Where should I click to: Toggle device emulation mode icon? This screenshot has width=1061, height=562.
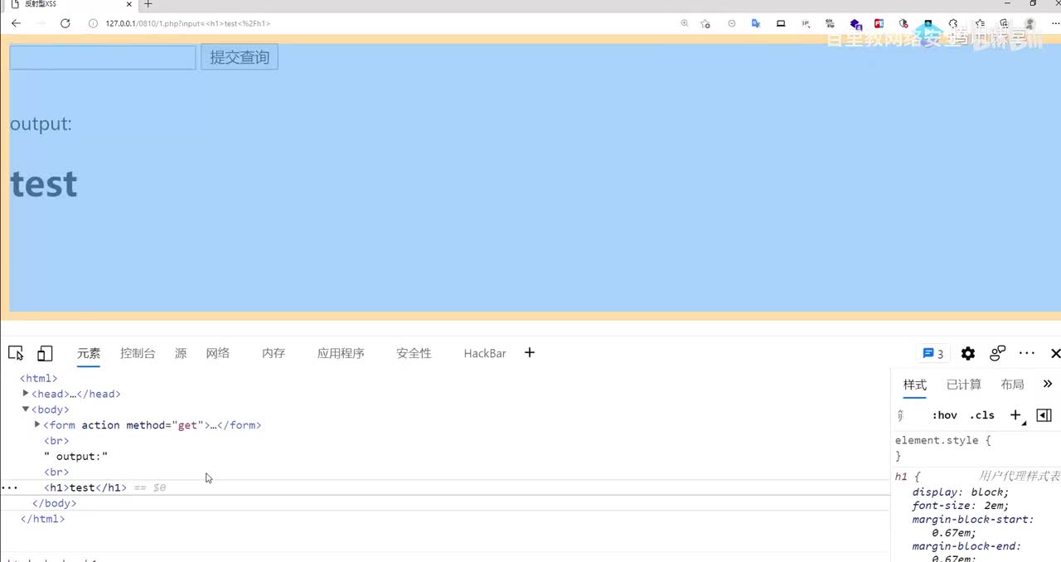(x=45, y=353)
